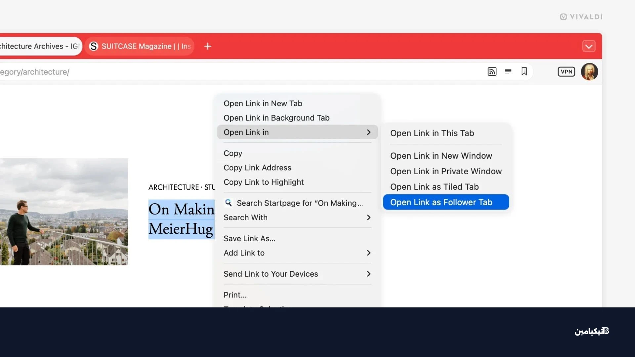
Task: Add a new tab with plus icon
Action: coord(208,46)
